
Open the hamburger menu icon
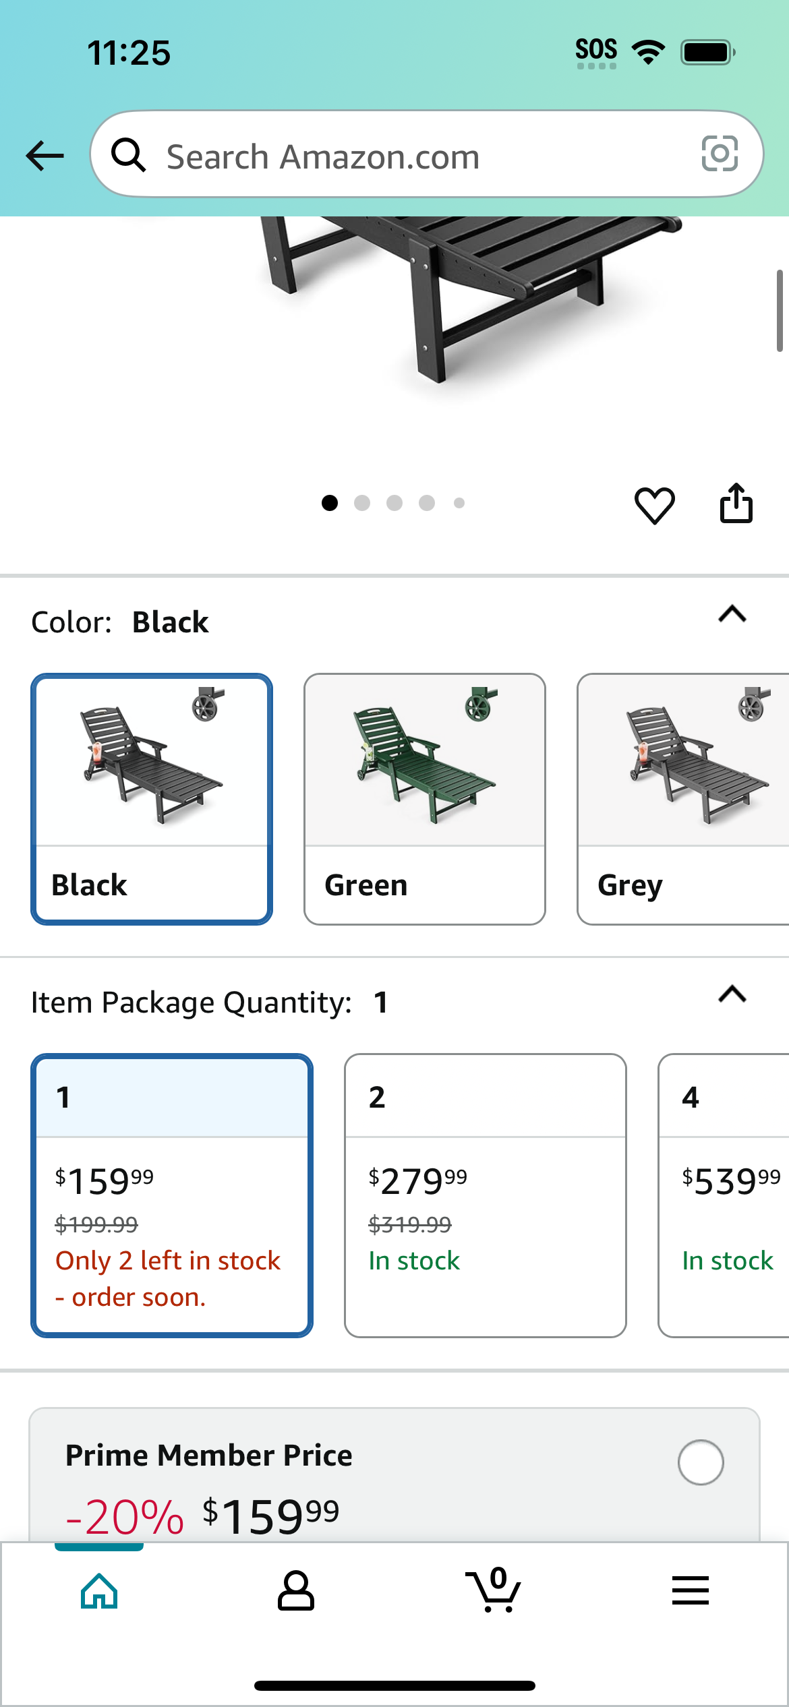tap(690, 1590)
